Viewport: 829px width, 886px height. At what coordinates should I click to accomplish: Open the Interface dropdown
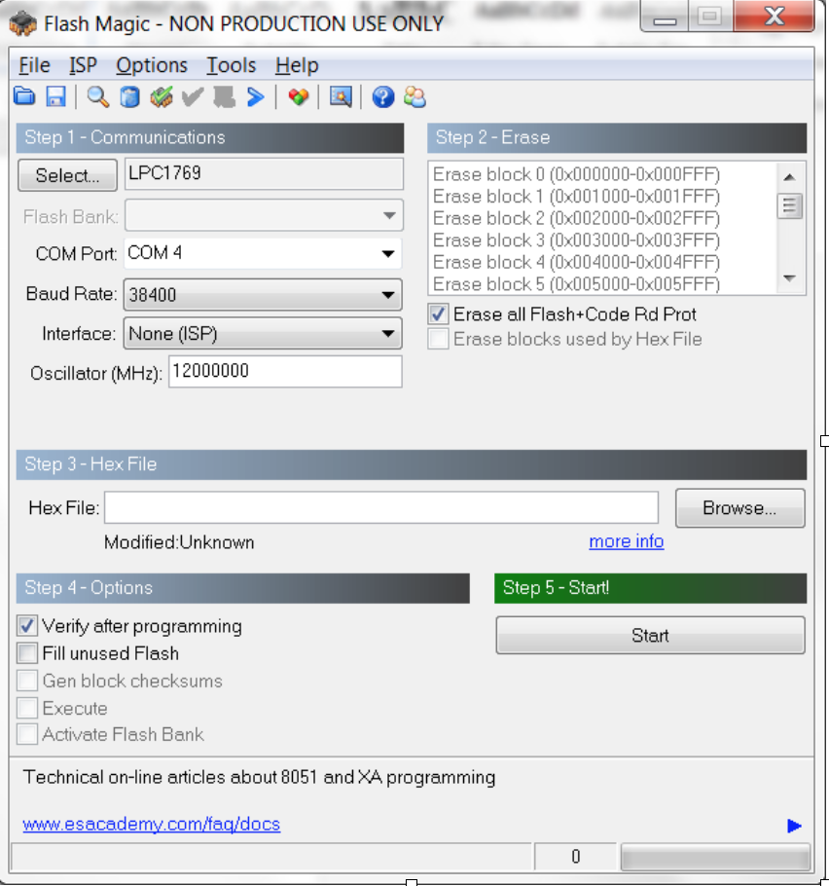pyautogui.click(x=263, y=333)
